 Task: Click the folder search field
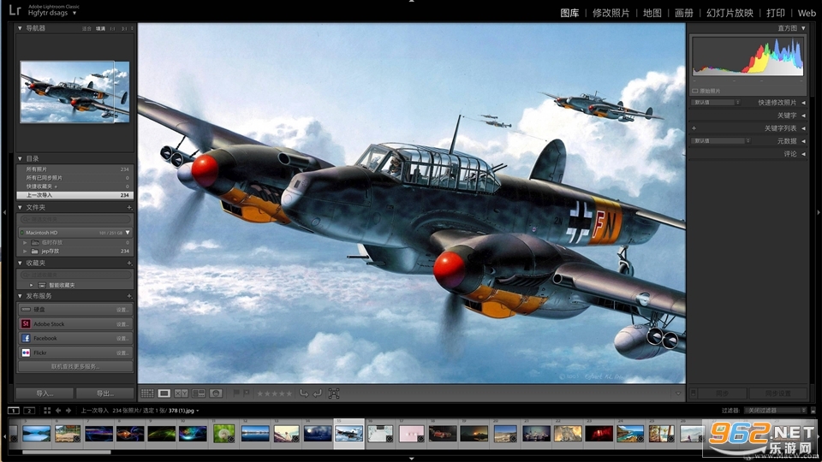(x=75, y=219)
